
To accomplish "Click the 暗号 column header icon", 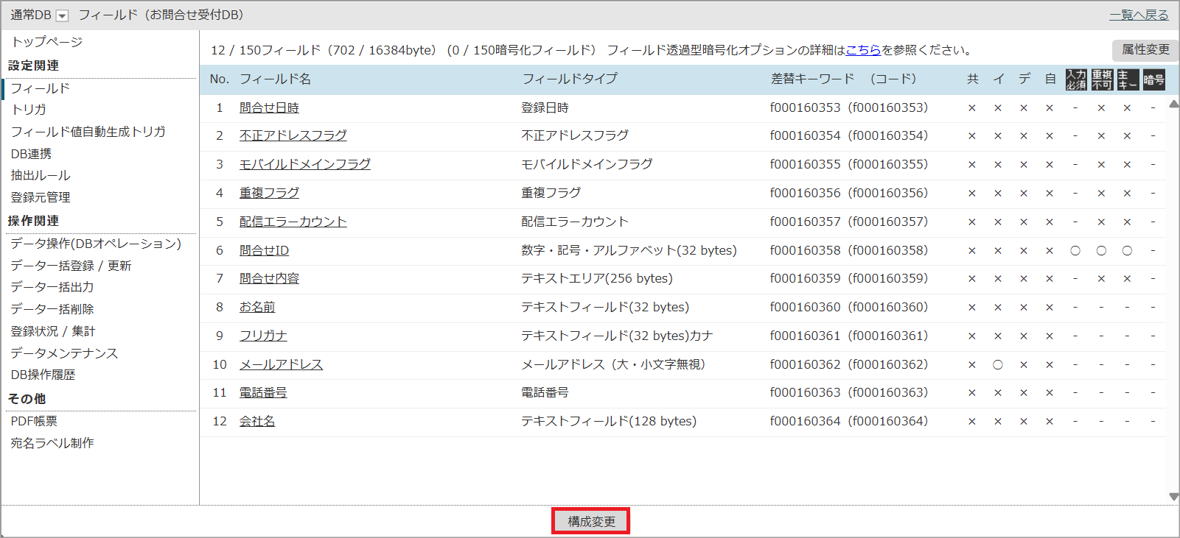I will [1153, 79].
